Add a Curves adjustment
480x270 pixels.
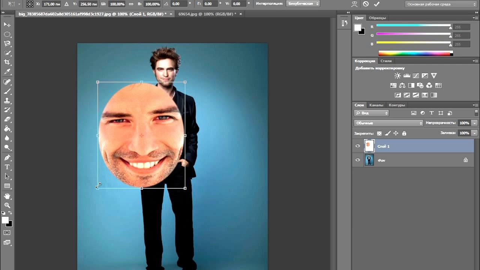pyautogui.click(x=415, y=76)
